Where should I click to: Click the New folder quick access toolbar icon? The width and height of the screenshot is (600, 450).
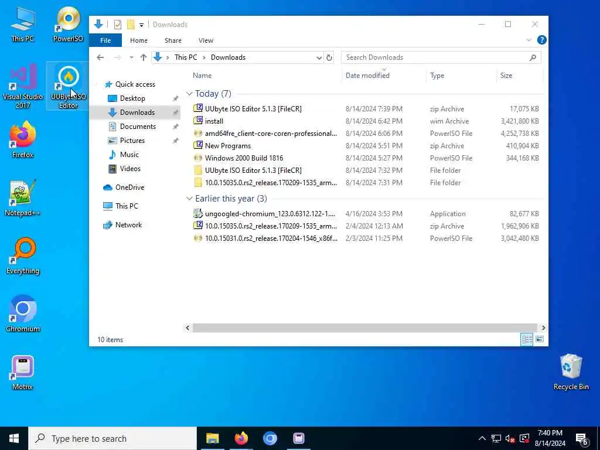click(131, 25)
